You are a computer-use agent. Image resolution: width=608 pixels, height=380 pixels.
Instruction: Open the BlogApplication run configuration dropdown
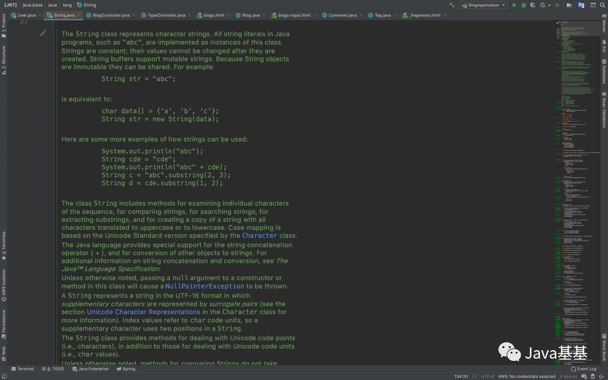483,5
